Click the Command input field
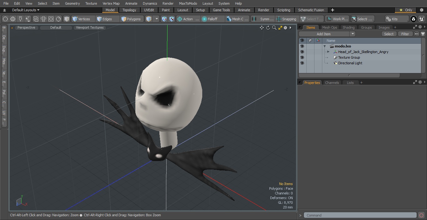 coord(360,215)
